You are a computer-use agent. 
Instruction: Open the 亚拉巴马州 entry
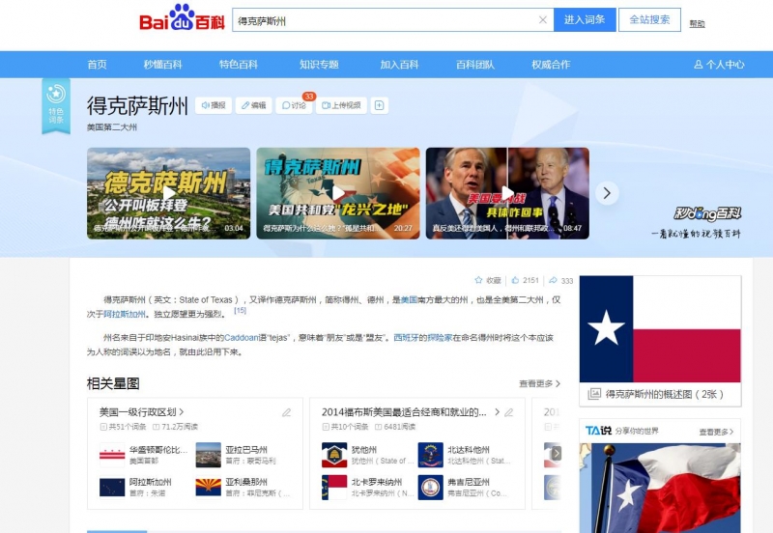(236, 454)
